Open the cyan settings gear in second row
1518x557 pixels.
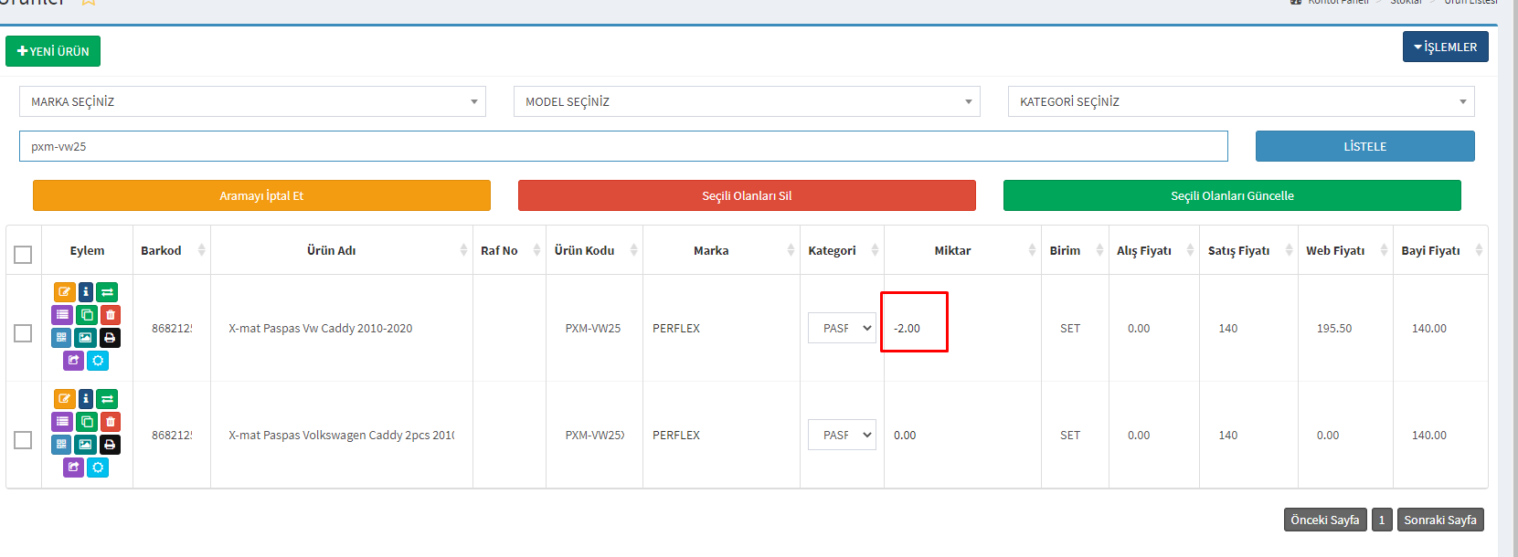pyautogui.click(x=98, y=468)
